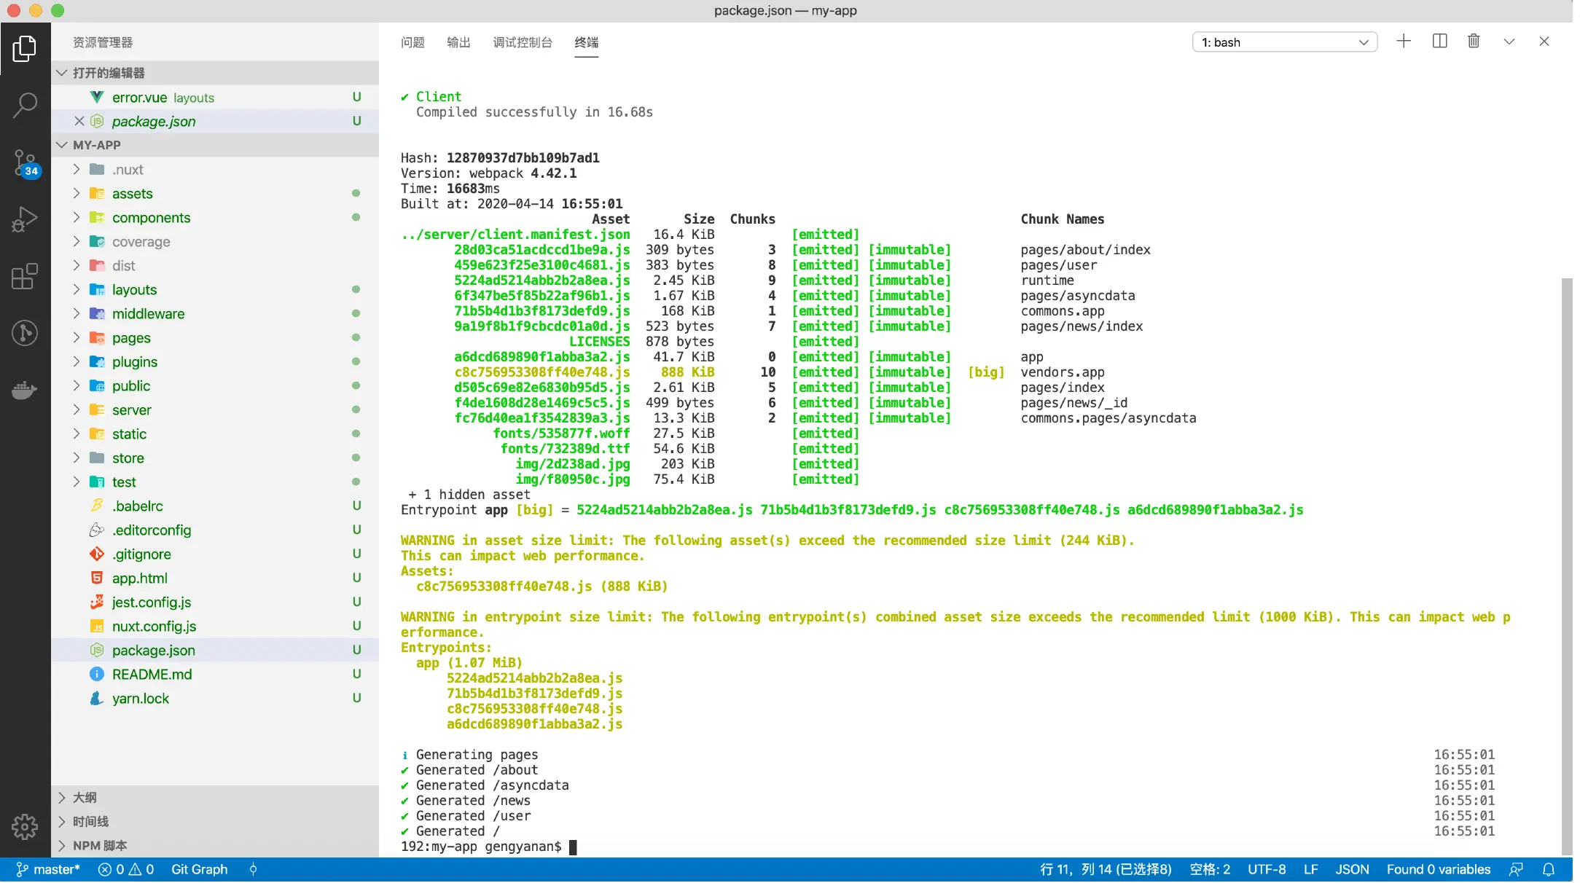The width and height of the screenshot is (1580, 883).
Task: Split the terminal panel
Action: (1439, 42)
